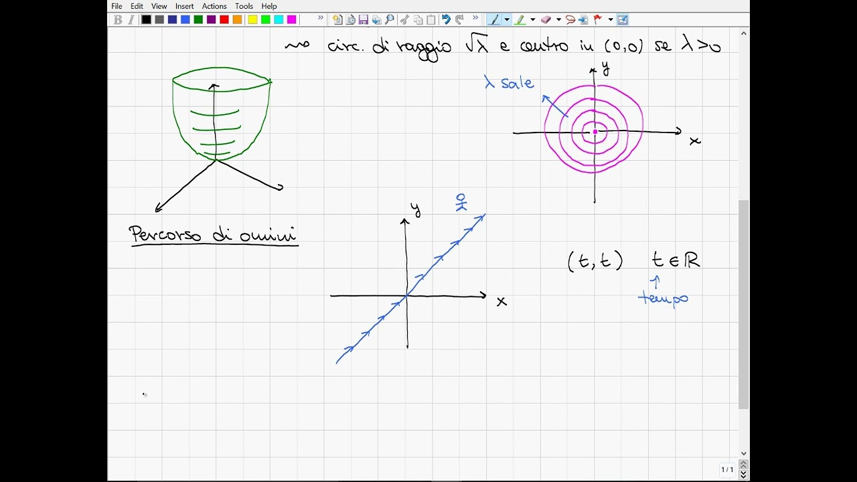Open the Find magnifier tool

tap(390, 20)
